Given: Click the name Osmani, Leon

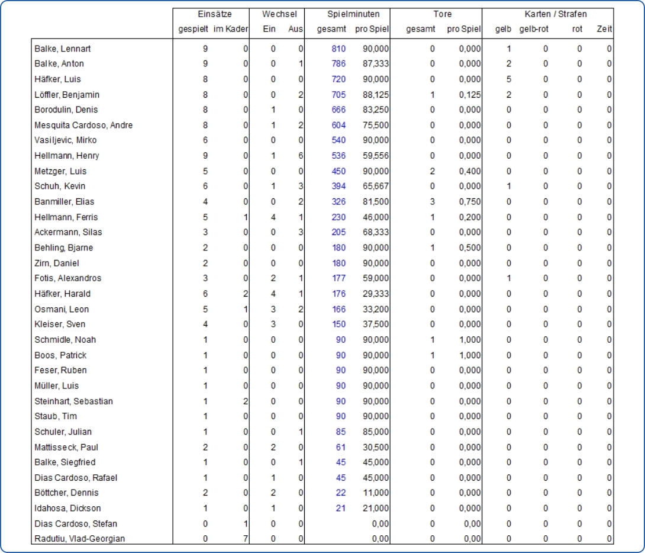Looking at the screenshot, I should tap(62, 310).
